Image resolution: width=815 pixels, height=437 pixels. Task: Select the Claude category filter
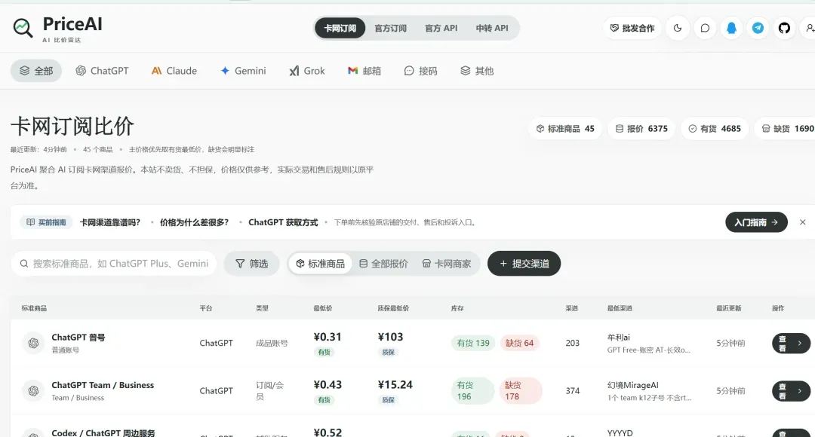coord(174,71)
